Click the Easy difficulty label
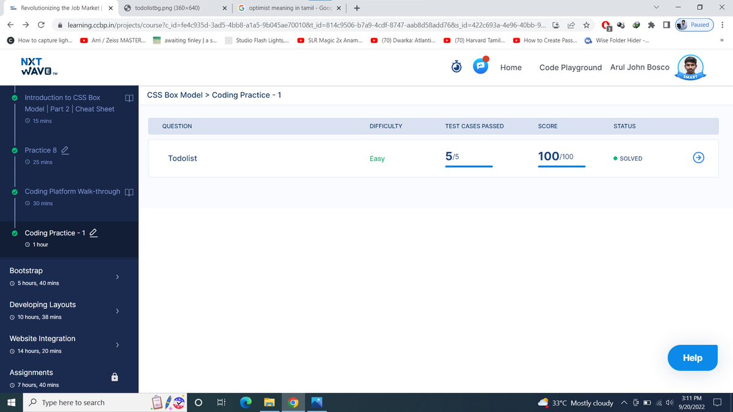This screenshot has height=412, width=733. [377, 159]
